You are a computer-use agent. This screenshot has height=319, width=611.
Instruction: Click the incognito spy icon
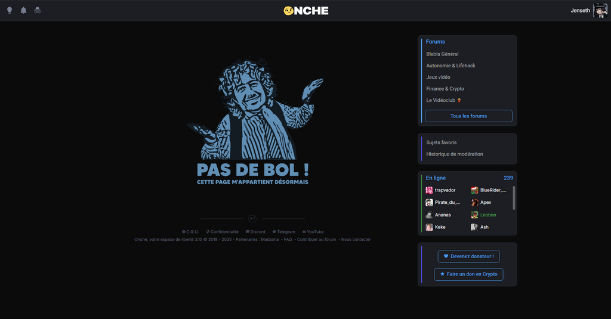(38, 11)
